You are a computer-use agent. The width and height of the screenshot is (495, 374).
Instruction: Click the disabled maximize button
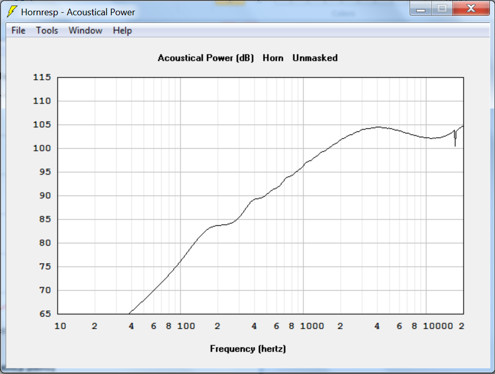tap(442, 9)
